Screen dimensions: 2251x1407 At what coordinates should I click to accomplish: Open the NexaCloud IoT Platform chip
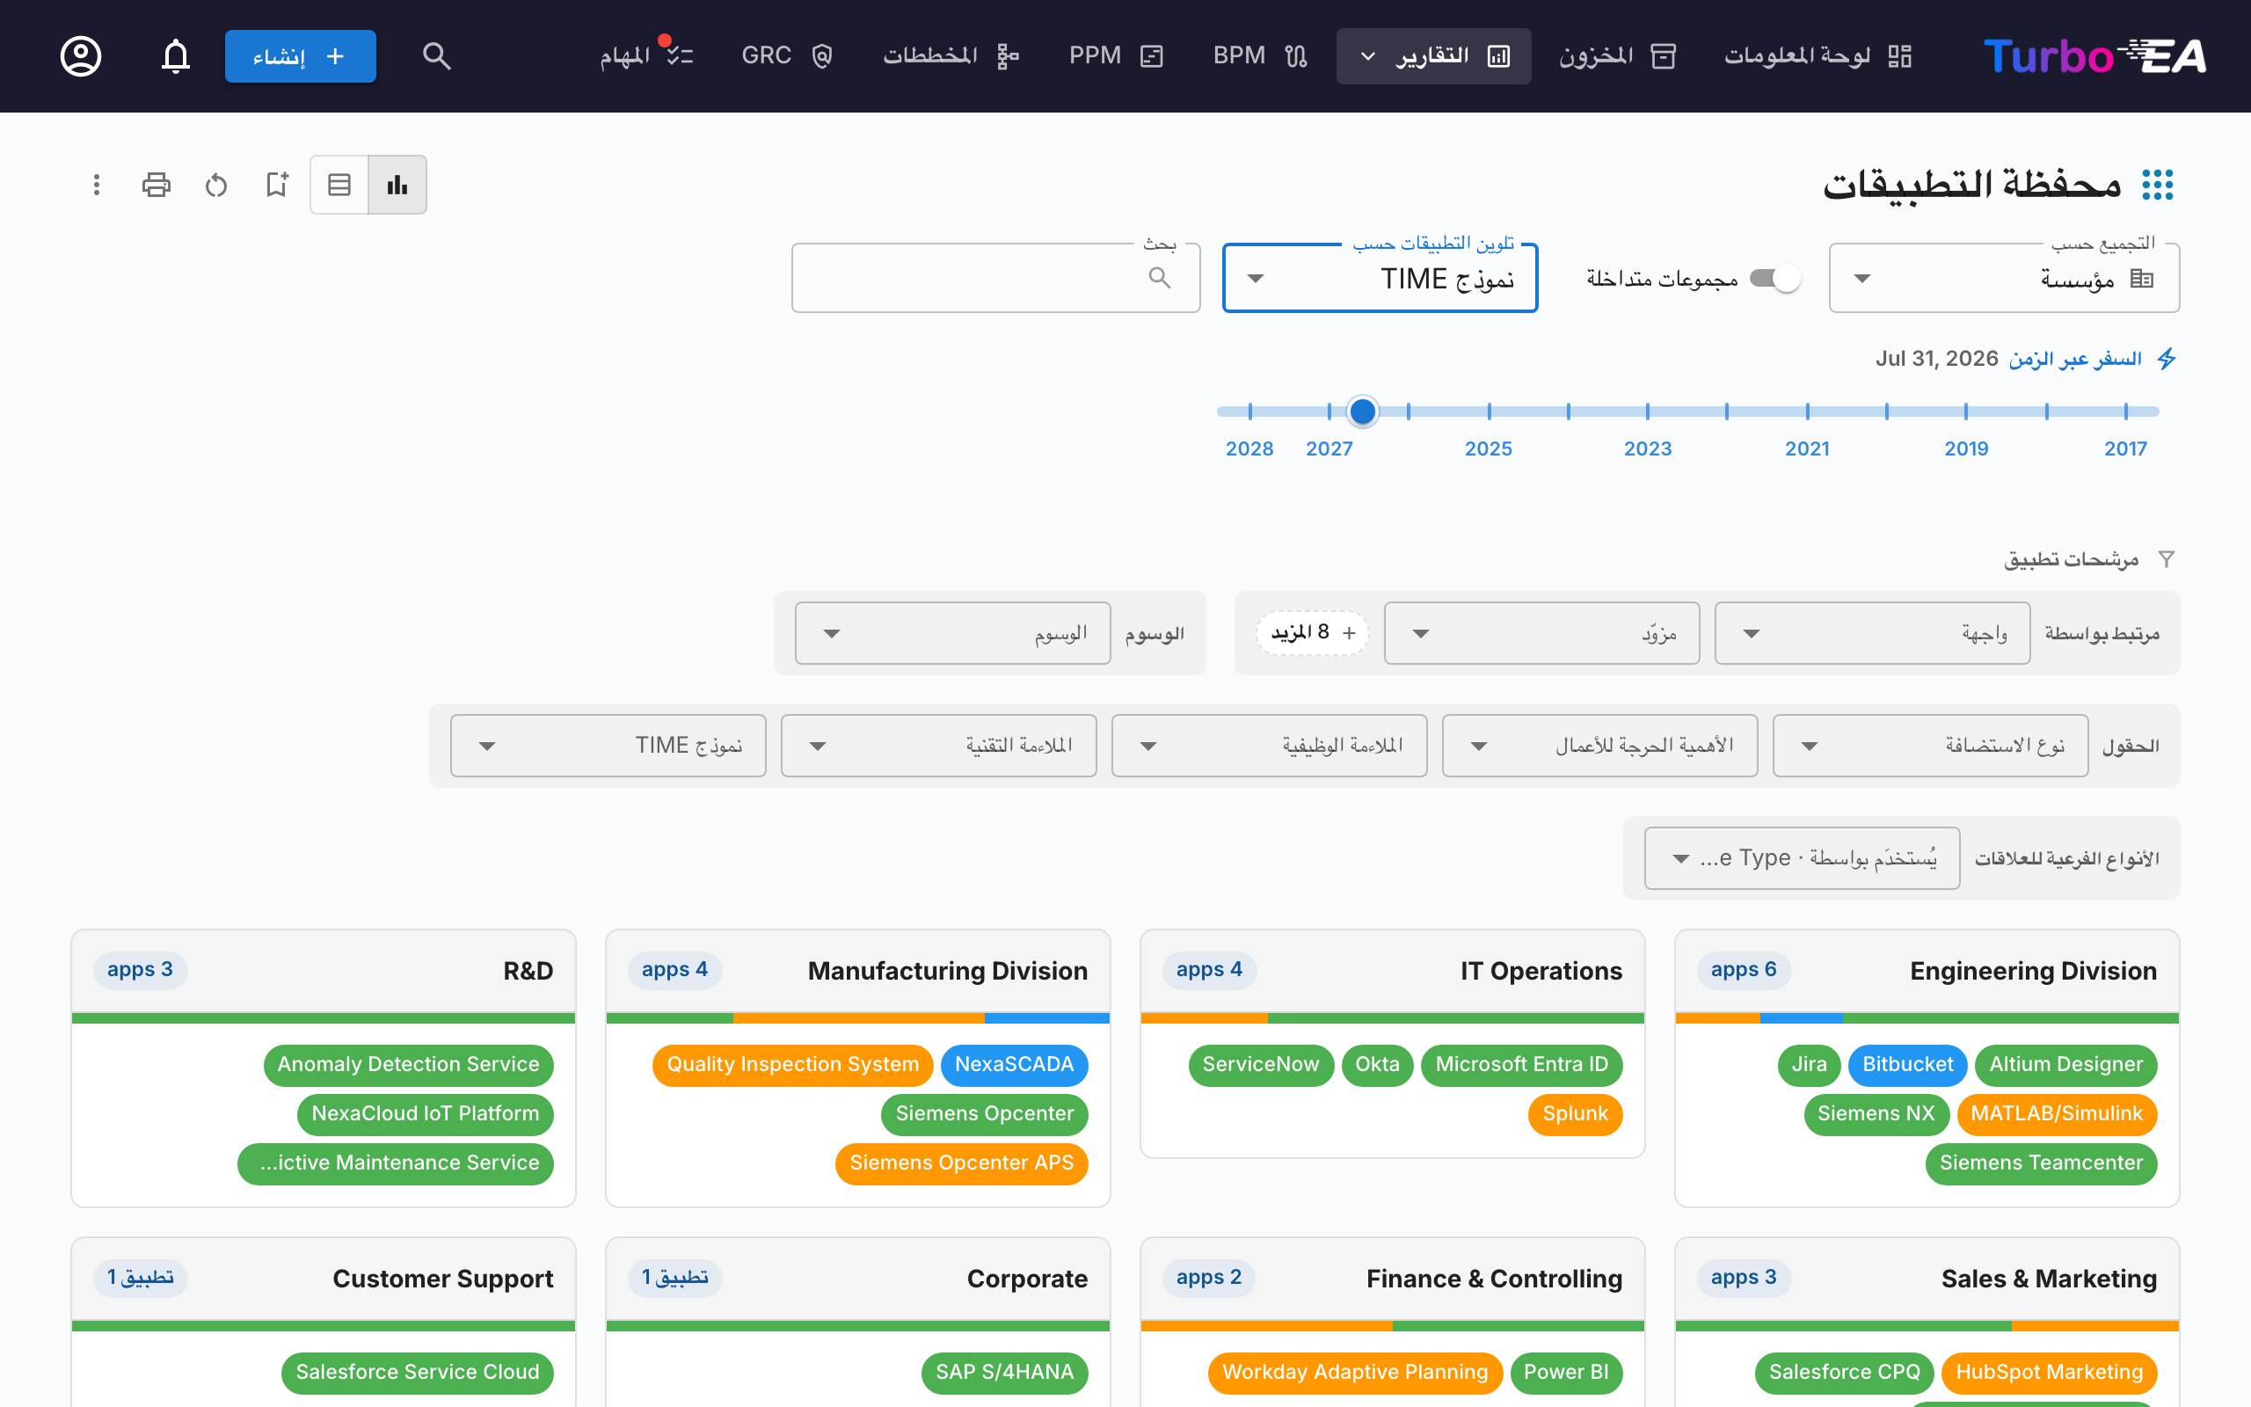pyautogui.click(x=425, y=1114)
